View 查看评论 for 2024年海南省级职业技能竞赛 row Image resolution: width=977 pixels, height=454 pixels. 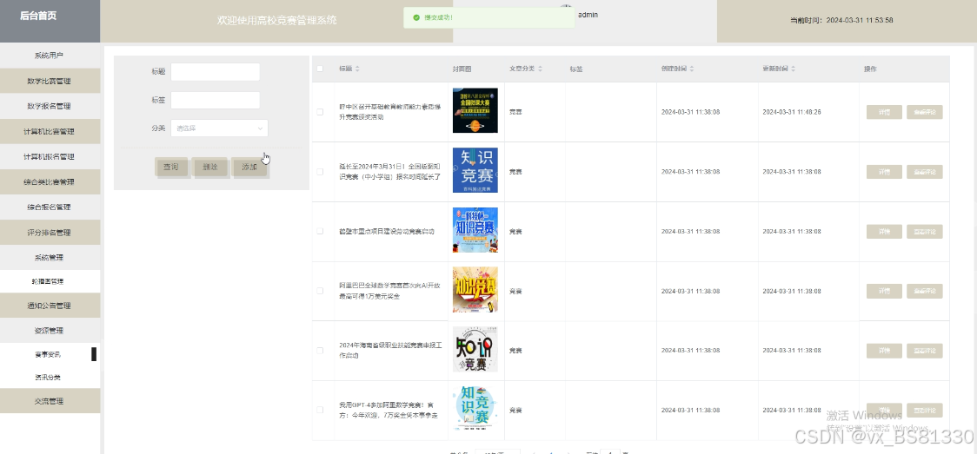[925, 351]
